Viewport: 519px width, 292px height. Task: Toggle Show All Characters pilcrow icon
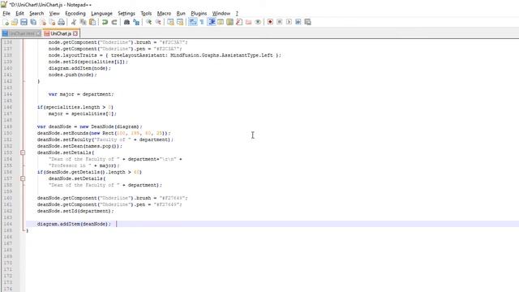point(202,22)
